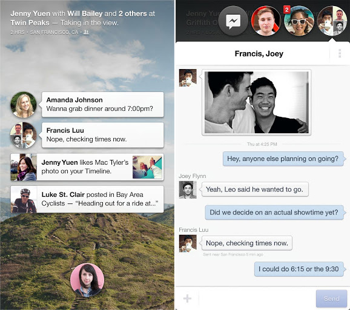Tap 'Jenny Yuen' name in cover feed caption
Image resolution: width=350 pixels, height=310 pixels.
pyautogui.click(x=30, y=13)
